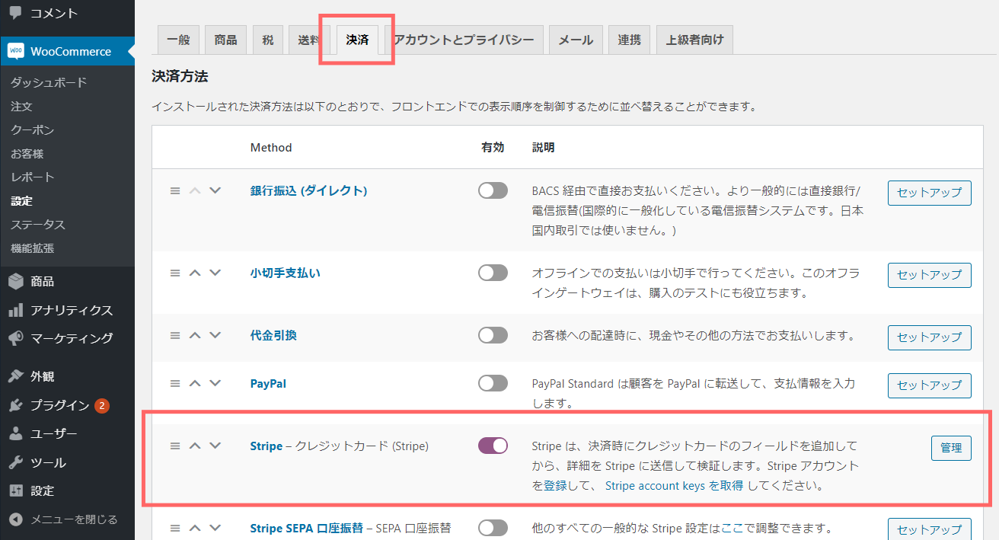999x540 pixels.
Task: Click the comment bubble icon beside コメント
Action: [x=15, y=13]
